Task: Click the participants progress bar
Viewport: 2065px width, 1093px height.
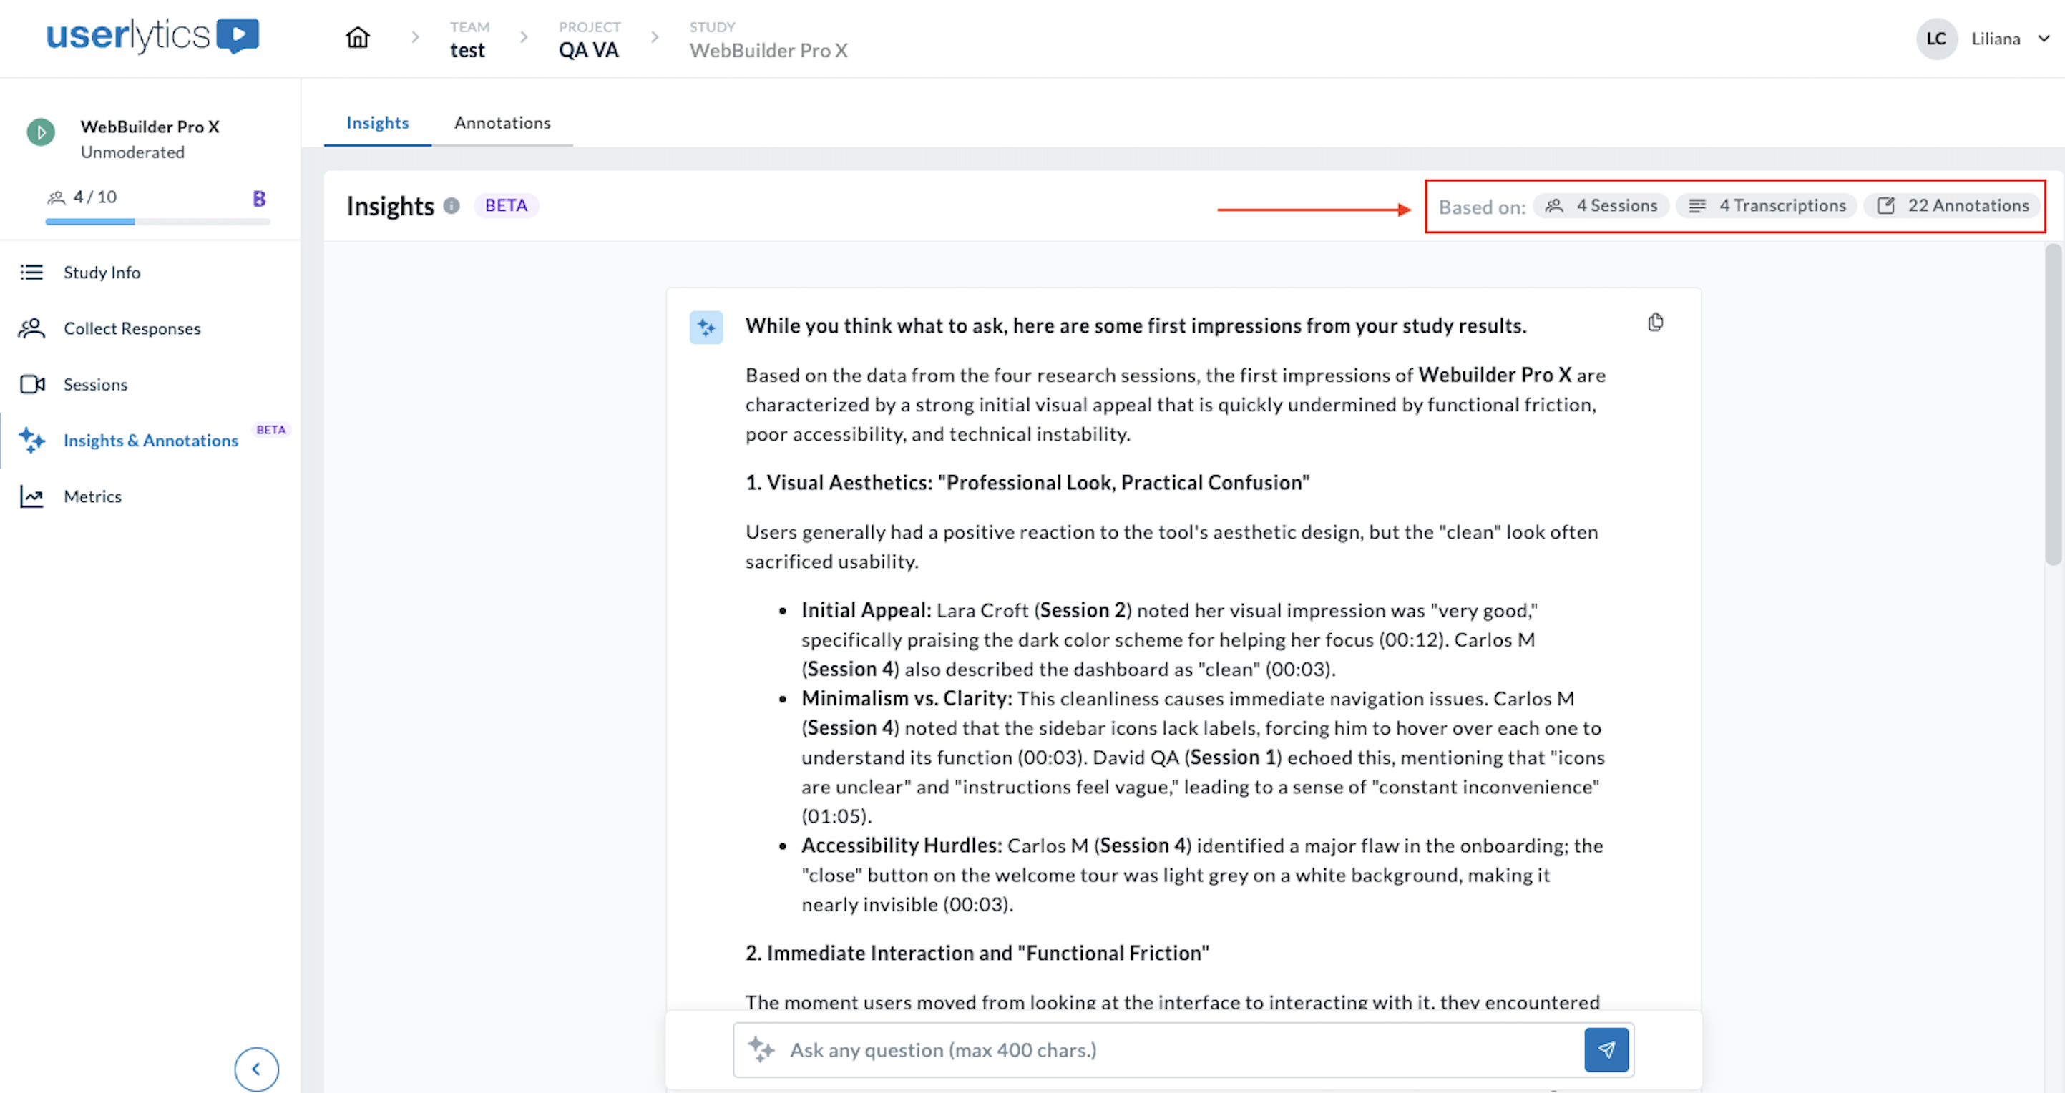Action: [x=158, y=221]
